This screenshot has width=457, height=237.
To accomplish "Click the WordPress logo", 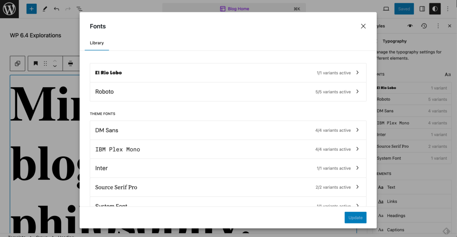I will point(9,9).
